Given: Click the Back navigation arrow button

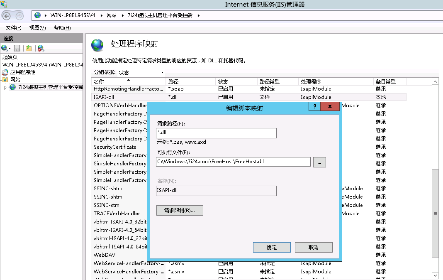Looking at the screenshot, I should coord(7,16).
